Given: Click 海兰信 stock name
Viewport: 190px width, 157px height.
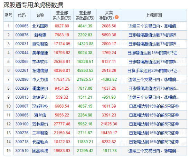Looking at the screenshot, I should (x=40, y=115).
